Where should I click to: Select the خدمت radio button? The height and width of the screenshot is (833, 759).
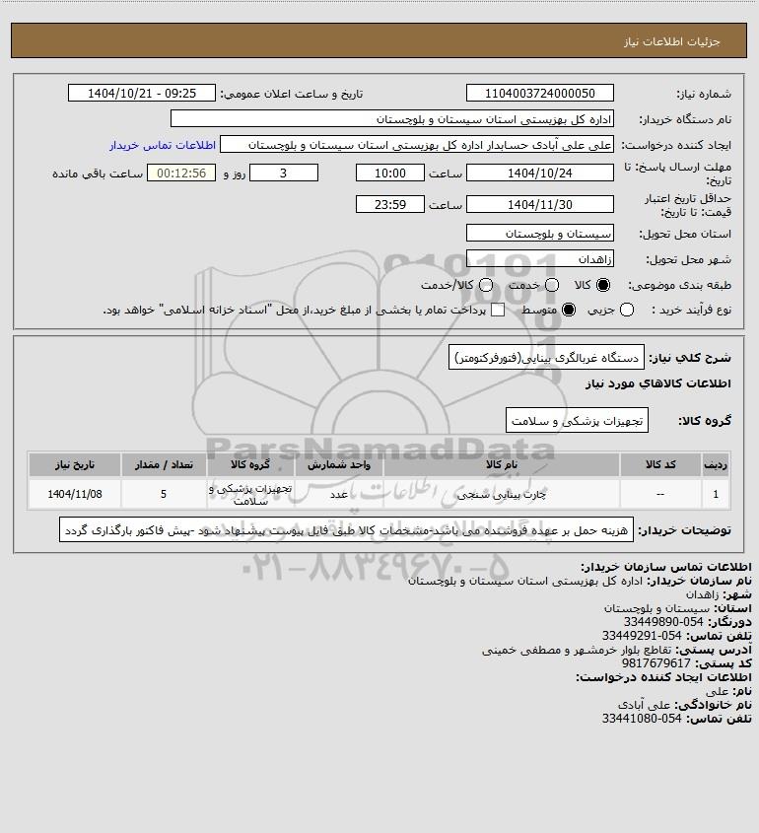click(552, 285)
